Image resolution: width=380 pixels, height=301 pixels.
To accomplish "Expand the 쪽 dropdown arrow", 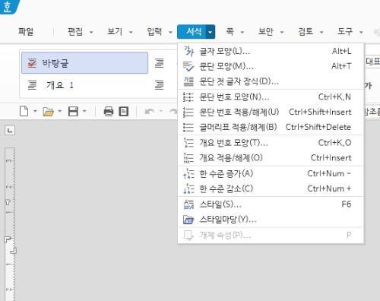I will (242, 32).
